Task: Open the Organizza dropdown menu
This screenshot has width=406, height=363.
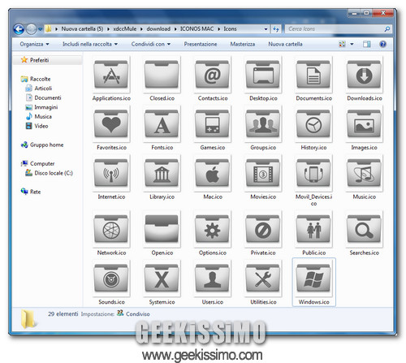Action: point(34,44)
